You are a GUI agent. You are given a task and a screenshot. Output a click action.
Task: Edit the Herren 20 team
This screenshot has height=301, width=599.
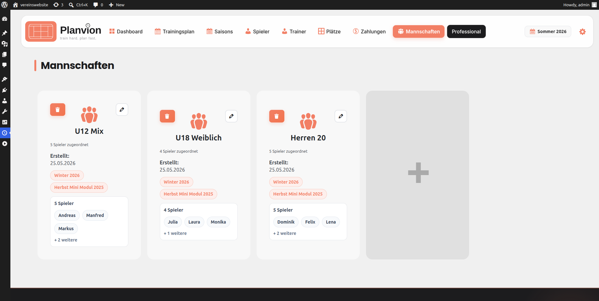coord(341,116)
